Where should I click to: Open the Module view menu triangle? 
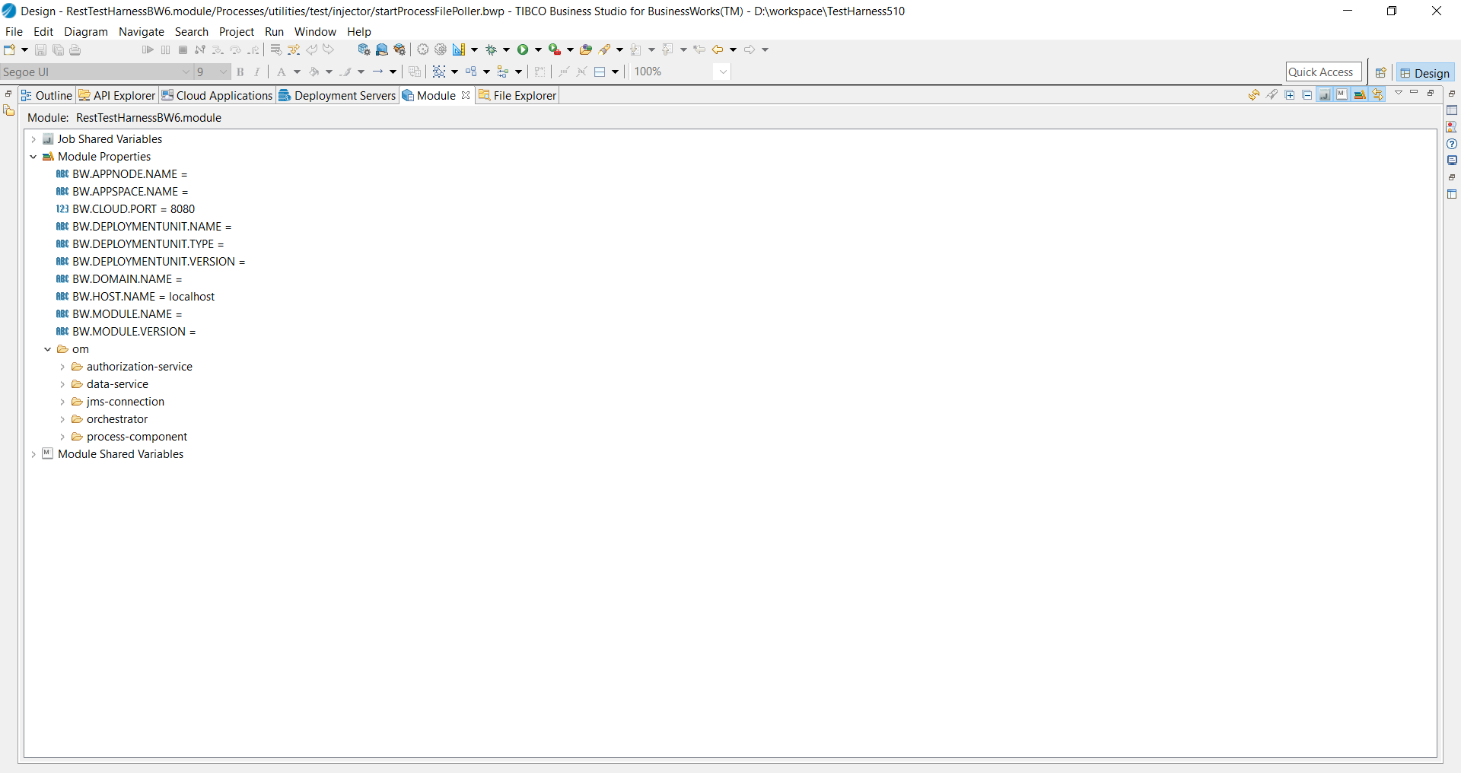[x=1398, y=93]
